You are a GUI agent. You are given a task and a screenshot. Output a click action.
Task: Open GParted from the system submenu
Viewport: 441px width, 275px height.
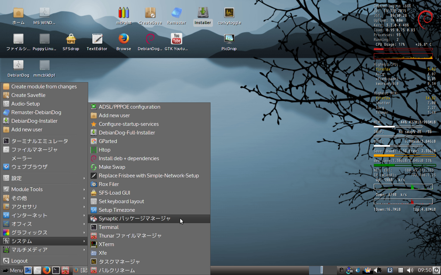pos(149,141)
